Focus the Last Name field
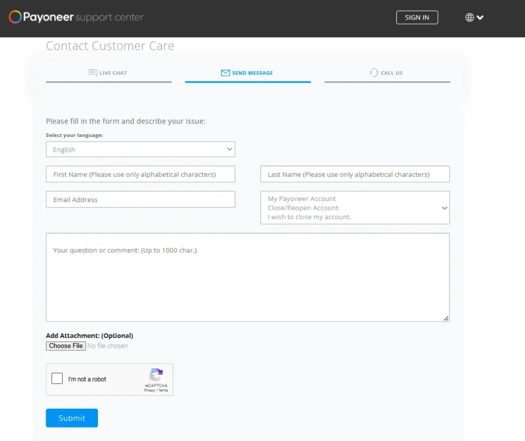The image size is (525, 441). point(355,174)
